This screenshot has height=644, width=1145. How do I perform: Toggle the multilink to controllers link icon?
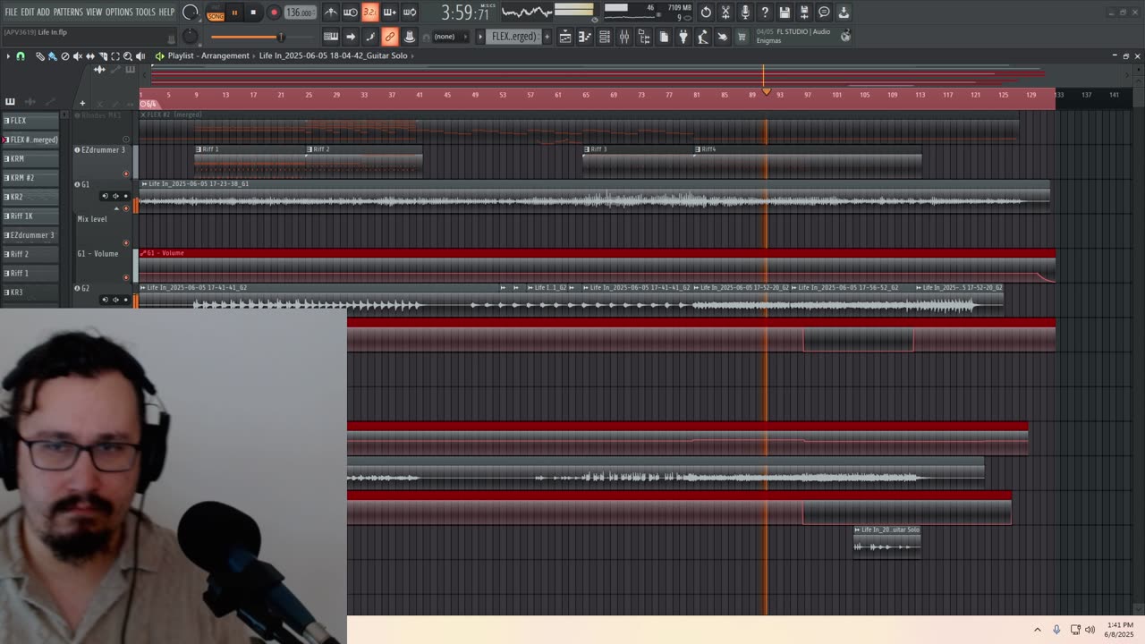pyautogui.click(x=389, y=37)
